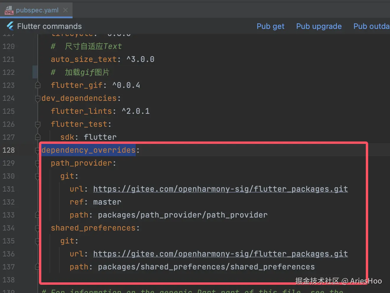Click the Flutter logo icon

[x=10, y=26]
